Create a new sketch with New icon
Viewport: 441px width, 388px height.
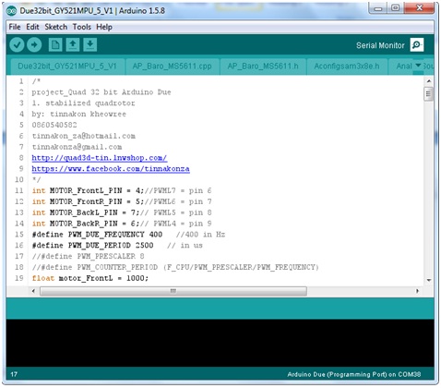pos(55,45)
